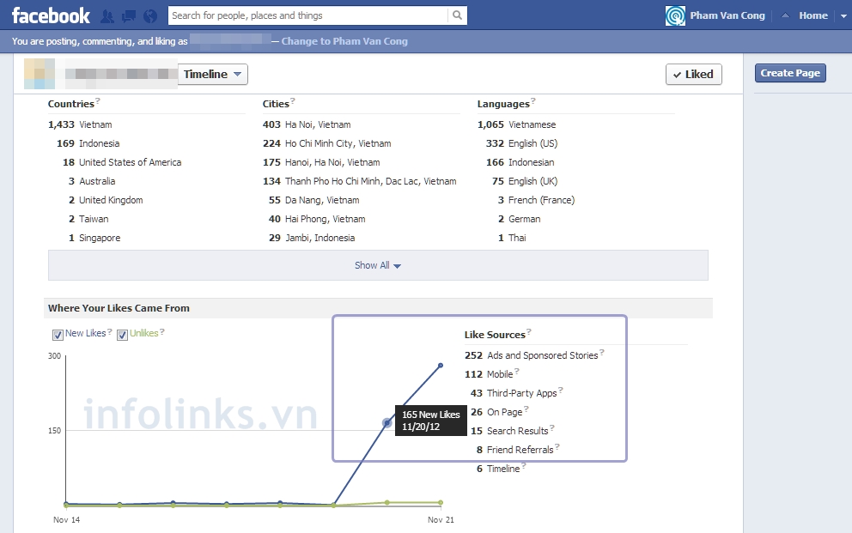Open the messages icon in header
Viewport: 852px width, 533px height.
(x=129, y=16)
